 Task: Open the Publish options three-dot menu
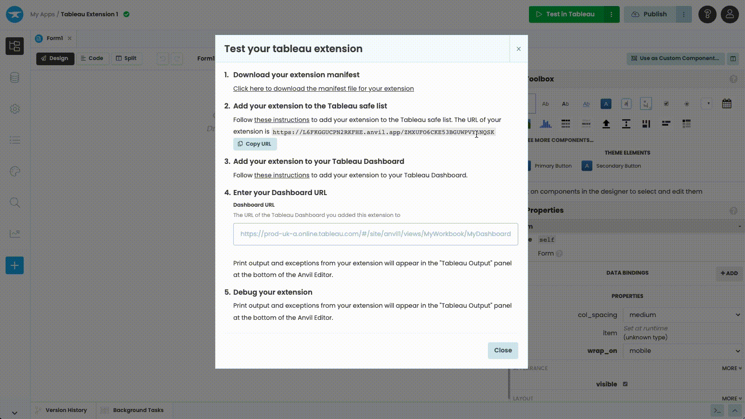[x=684, y=14]
